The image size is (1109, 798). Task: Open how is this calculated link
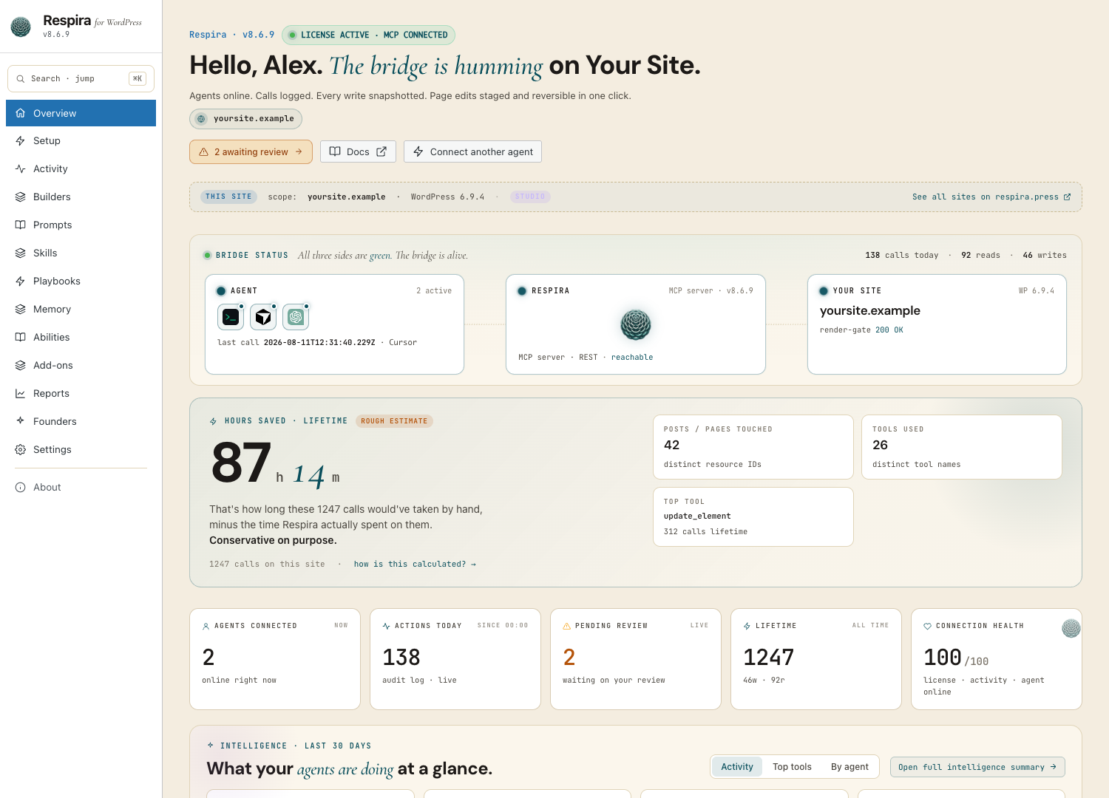click(x=415, y=565)
